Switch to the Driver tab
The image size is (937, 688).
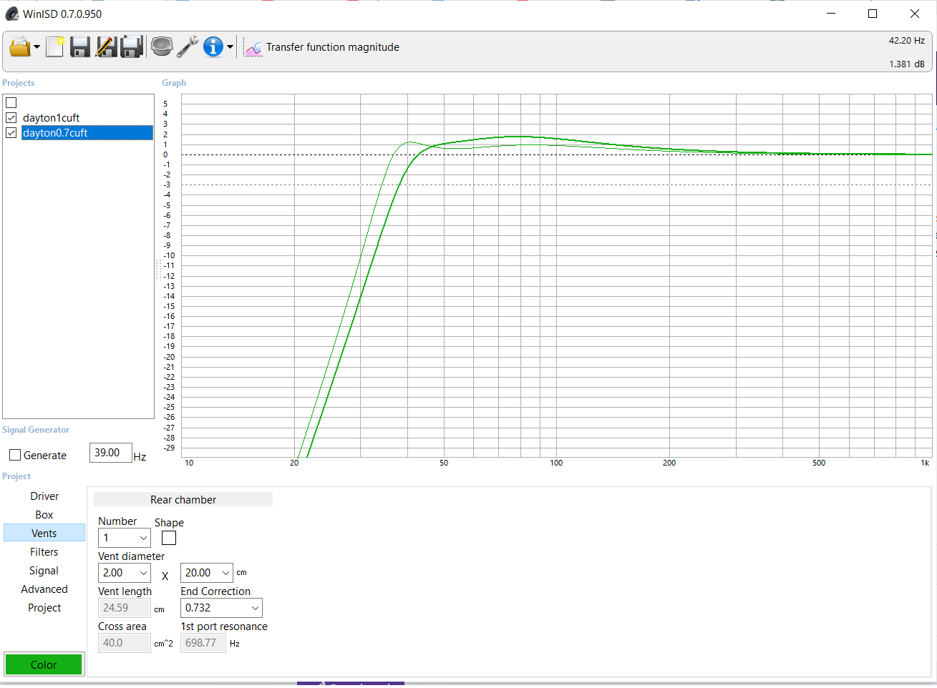pos(44,496)
